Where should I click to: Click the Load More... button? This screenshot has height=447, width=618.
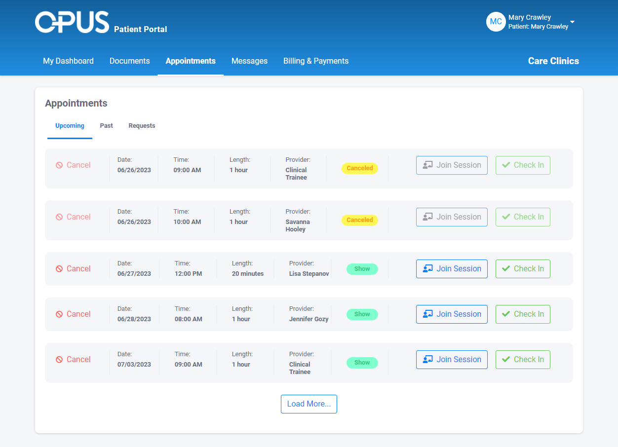(x=309, y=404)
